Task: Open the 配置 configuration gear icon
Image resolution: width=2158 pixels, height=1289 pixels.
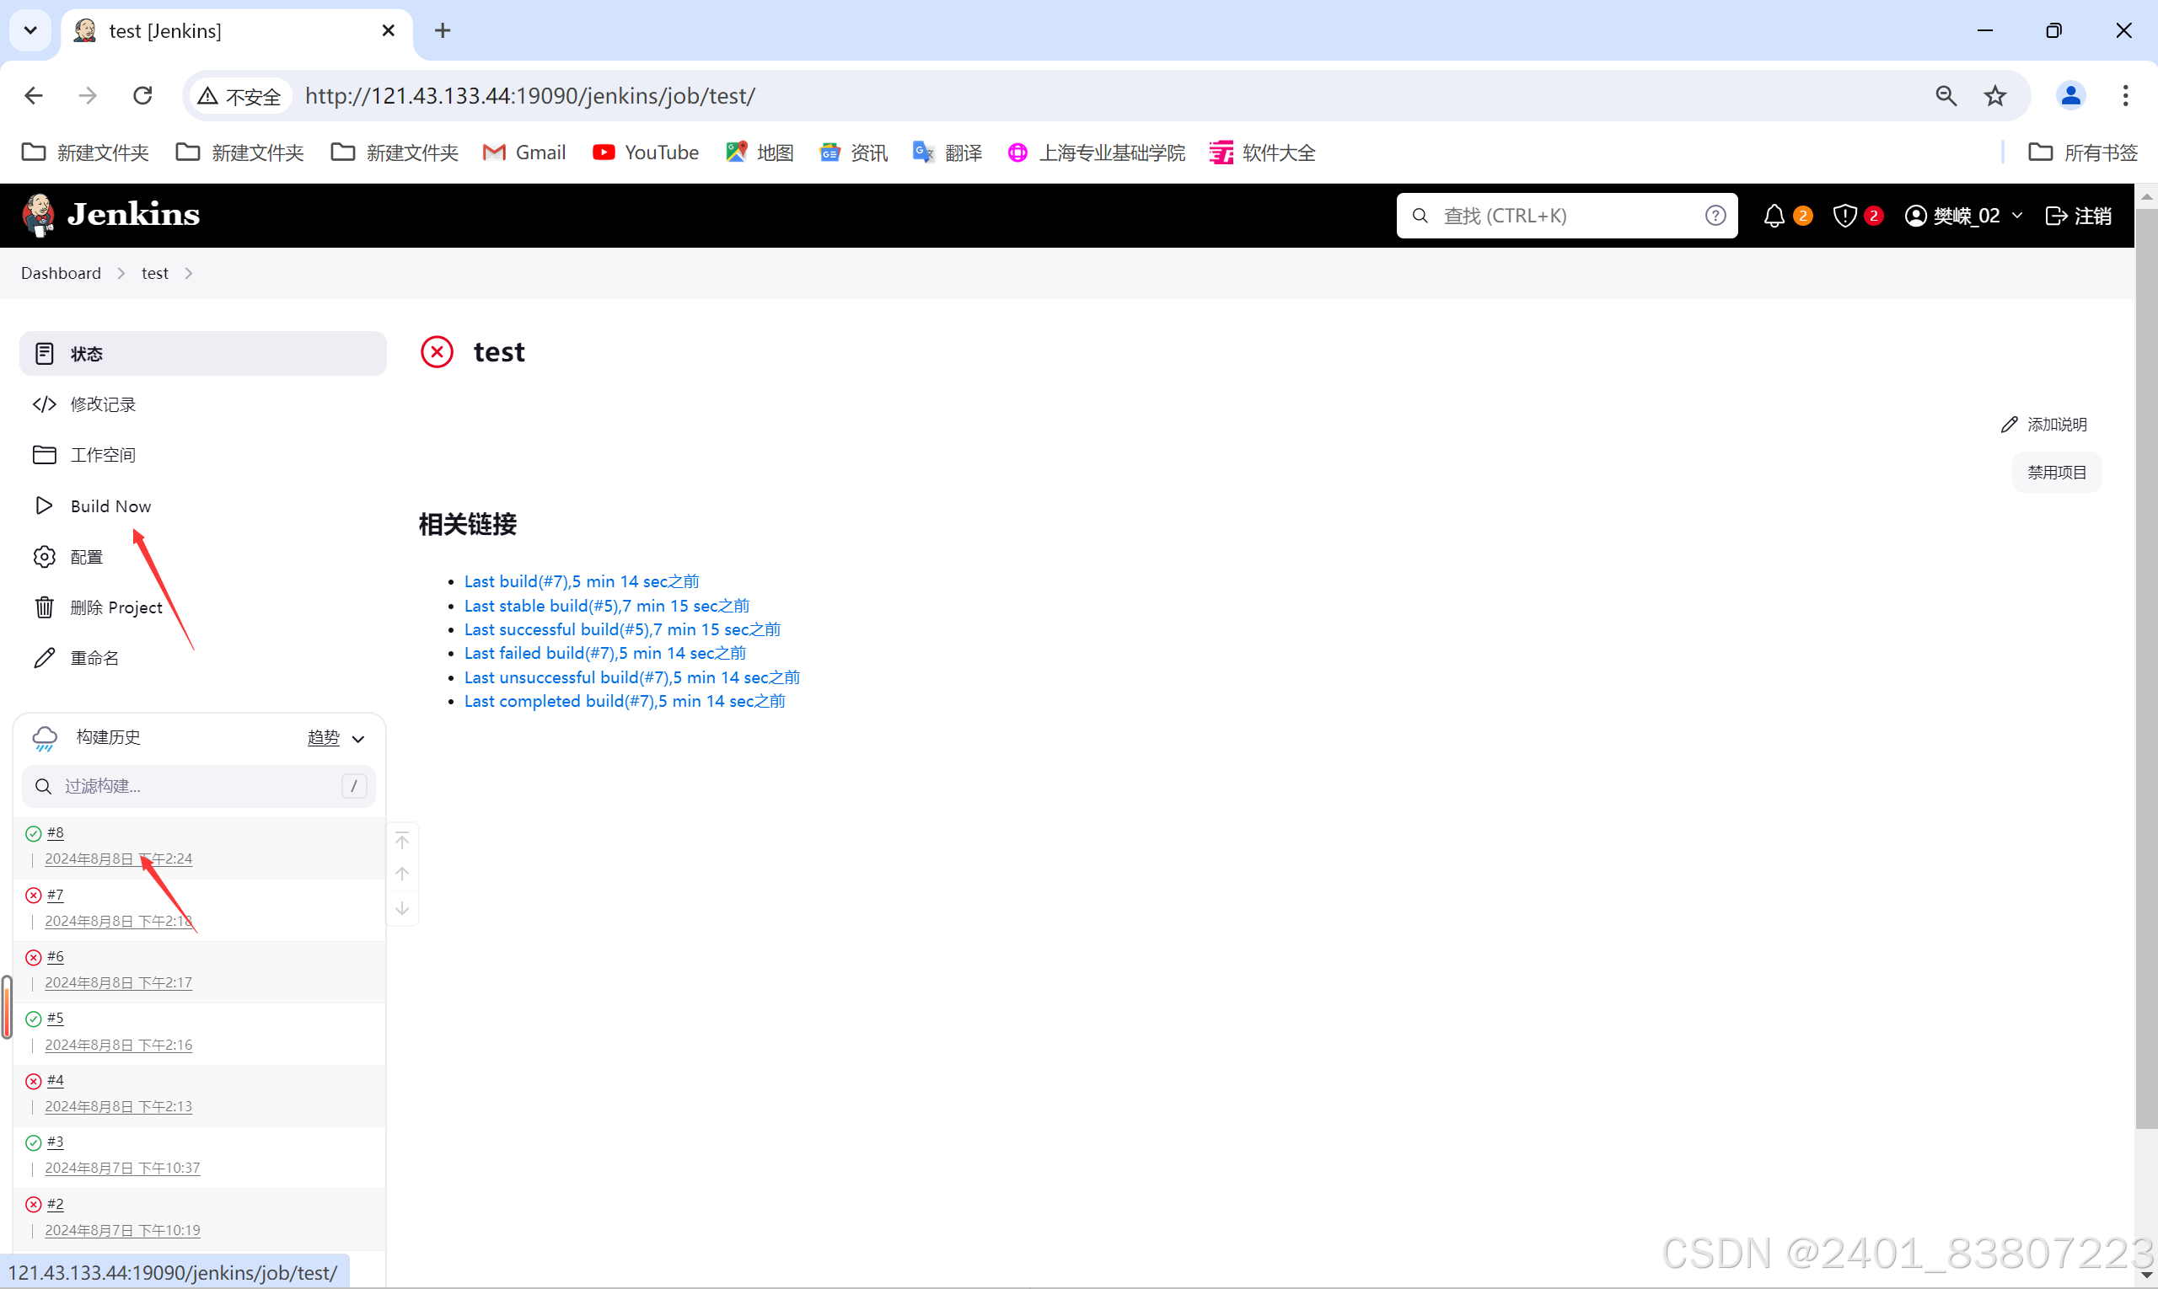Action: pos(44,557)
